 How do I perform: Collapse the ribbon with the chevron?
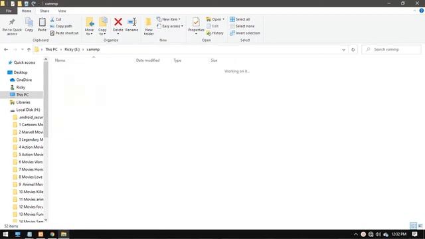[x=414, y=11]
